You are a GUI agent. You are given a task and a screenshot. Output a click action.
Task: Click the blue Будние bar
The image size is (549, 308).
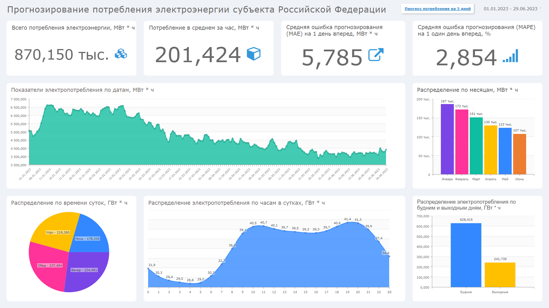pyautogui.click(x=466, y=255)
